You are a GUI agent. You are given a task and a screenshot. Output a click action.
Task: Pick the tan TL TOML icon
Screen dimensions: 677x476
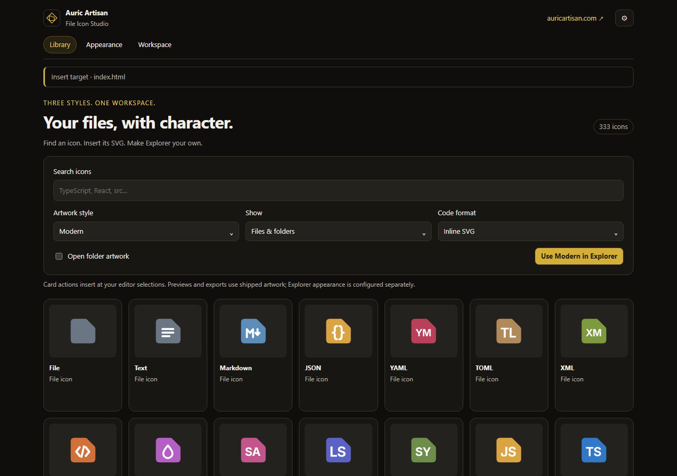pos(509,331)
